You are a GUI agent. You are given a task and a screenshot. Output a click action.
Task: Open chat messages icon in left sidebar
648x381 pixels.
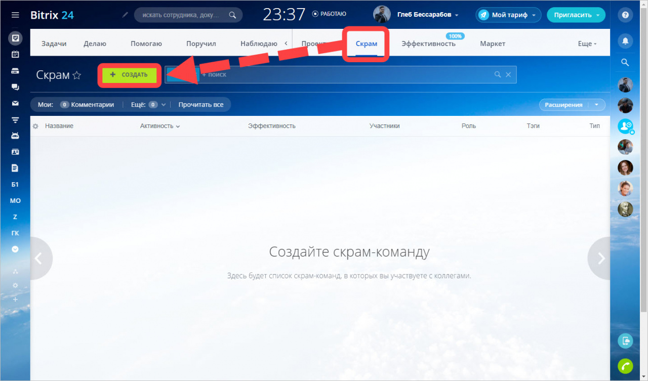pos(15,87)
